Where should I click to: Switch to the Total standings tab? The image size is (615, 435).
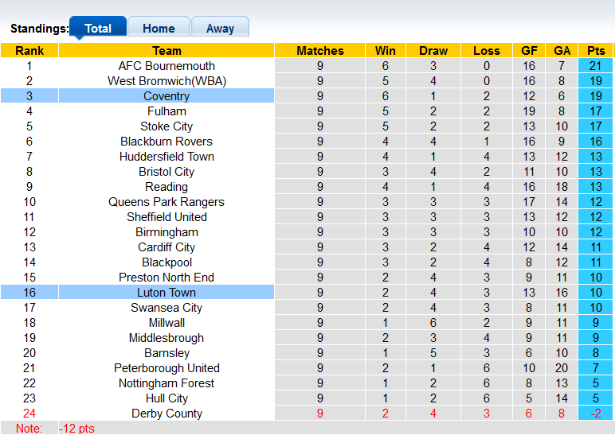98,28
